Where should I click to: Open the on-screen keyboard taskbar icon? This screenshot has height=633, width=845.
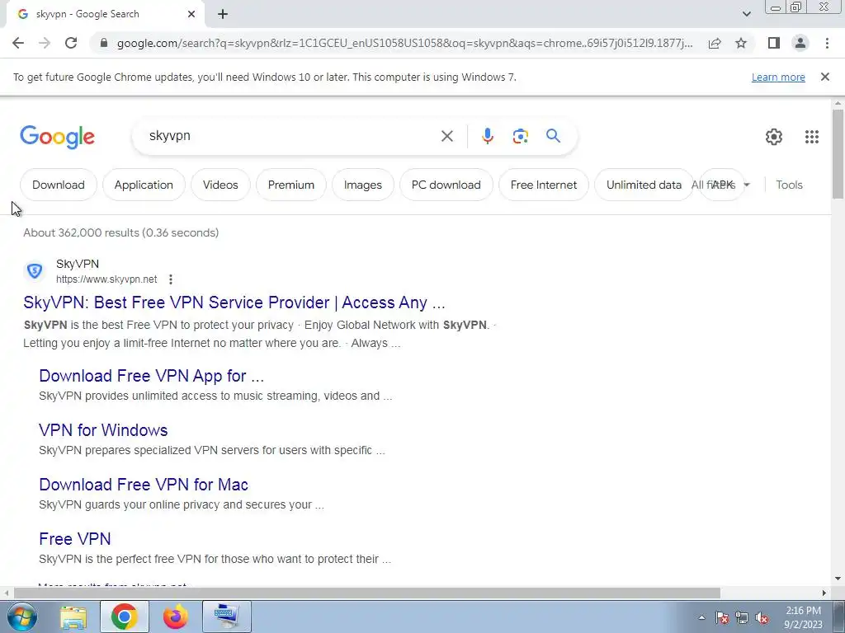click(226, 617)
